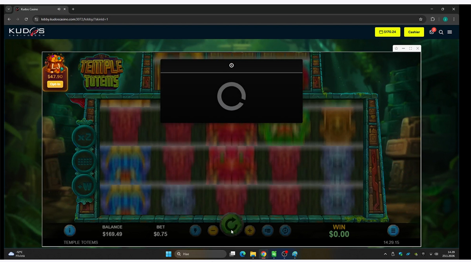Screen dimensions: 471x262
Task: Click the Opt-In jackpot button
Action: point(55,84)
